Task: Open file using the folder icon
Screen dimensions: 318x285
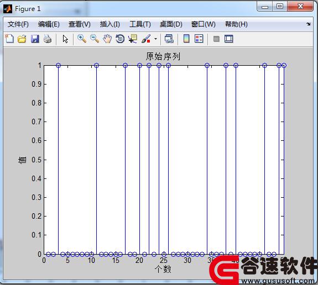Action: (x=22, y=39)
